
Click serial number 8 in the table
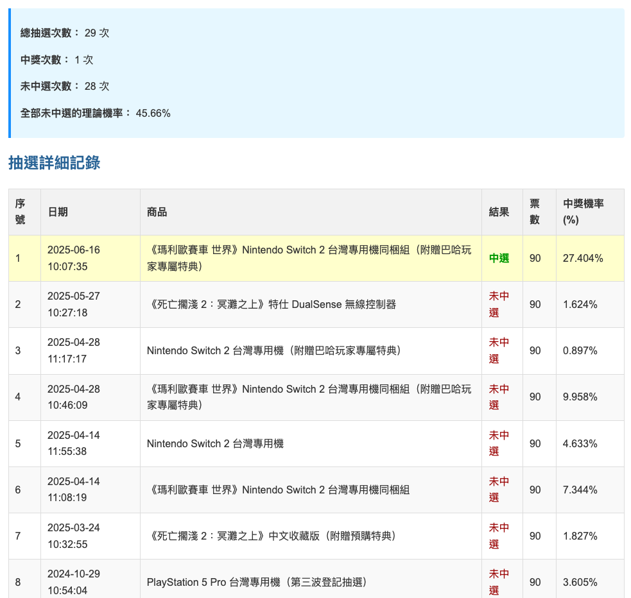coord(18,583)
